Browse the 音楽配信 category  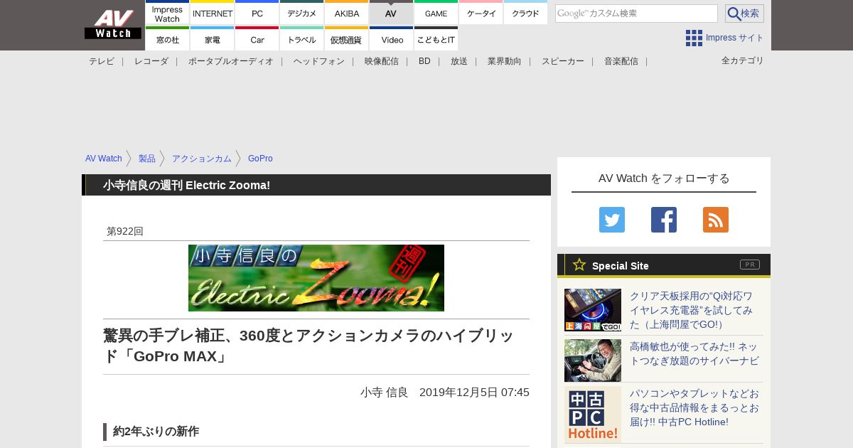pos(621,61)
